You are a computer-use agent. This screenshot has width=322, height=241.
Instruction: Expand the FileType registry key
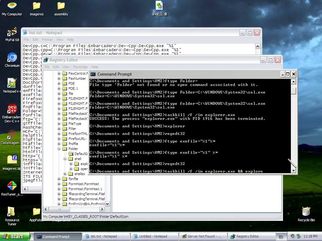click(x=59, y=124)
